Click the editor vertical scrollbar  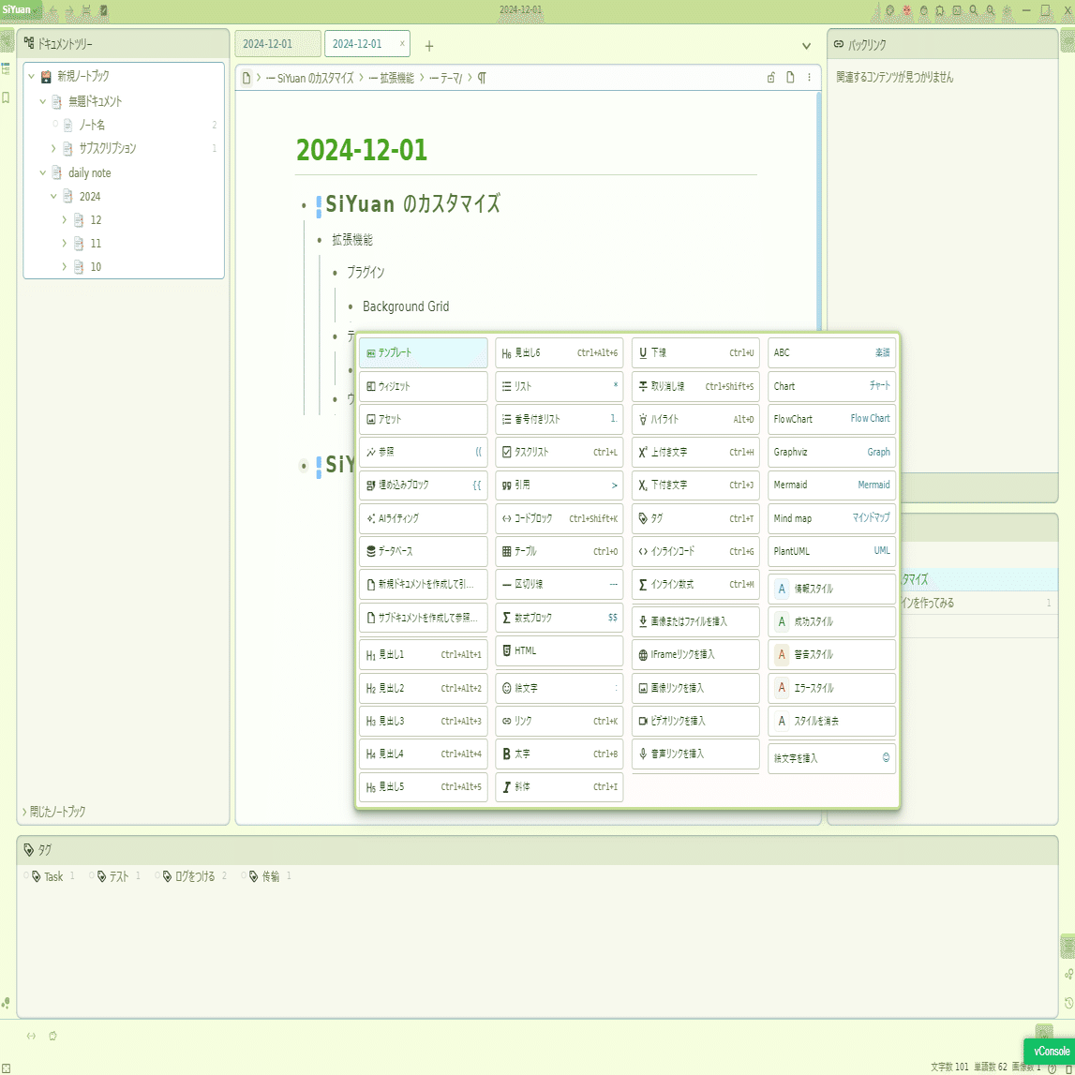(818, 213)
